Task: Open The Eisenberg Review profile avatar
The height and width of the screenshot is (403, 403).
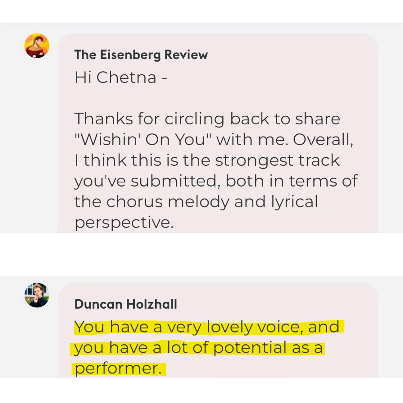Action: pyautogui.click(x=37, y=46)
